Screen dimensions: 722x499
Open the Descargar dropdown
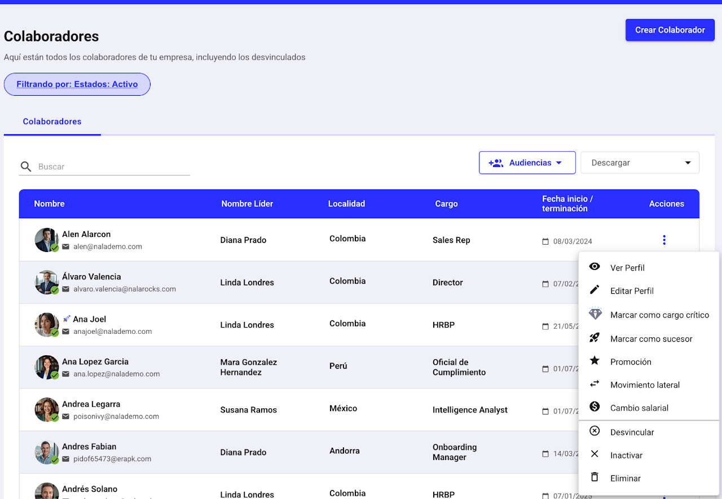[x=640, y=163]
